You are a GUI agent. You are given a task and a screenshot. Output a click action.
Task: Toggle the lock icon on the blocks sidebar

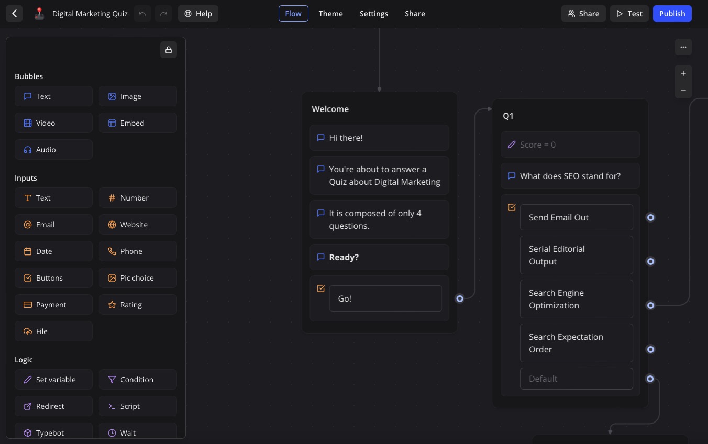click(x=168, y=50)
